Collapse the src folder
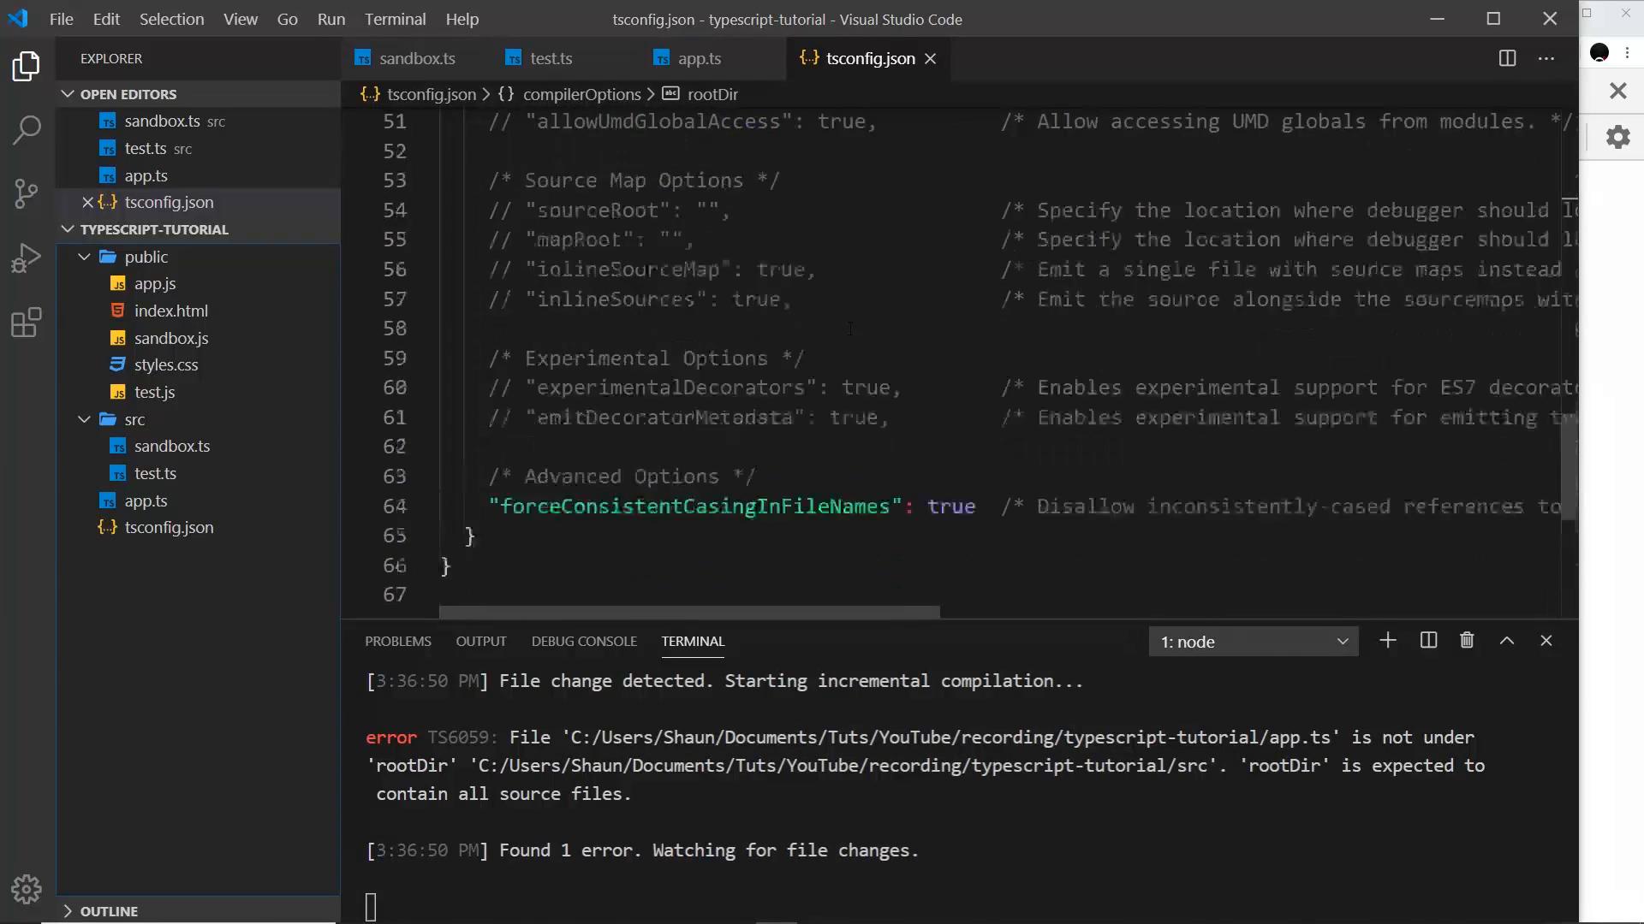This screenshot has width=1644, height=924. pos(84,419)
